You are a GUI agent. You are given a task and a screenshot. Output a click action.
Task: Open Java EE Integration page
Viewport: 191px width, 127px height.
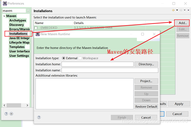[x=20, y=38]
